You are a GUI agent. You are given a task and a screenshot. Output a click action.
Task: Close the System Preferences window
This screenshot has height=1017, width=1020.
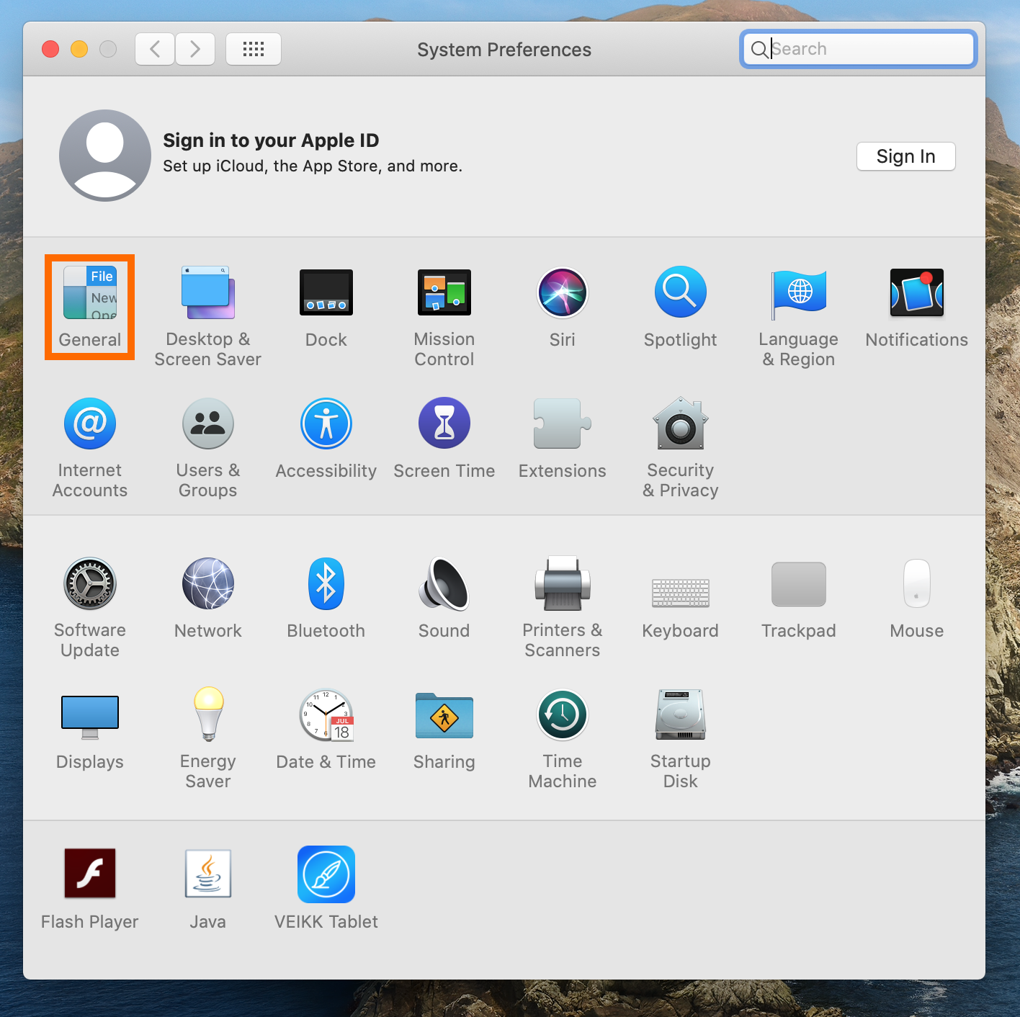[50, 49]
